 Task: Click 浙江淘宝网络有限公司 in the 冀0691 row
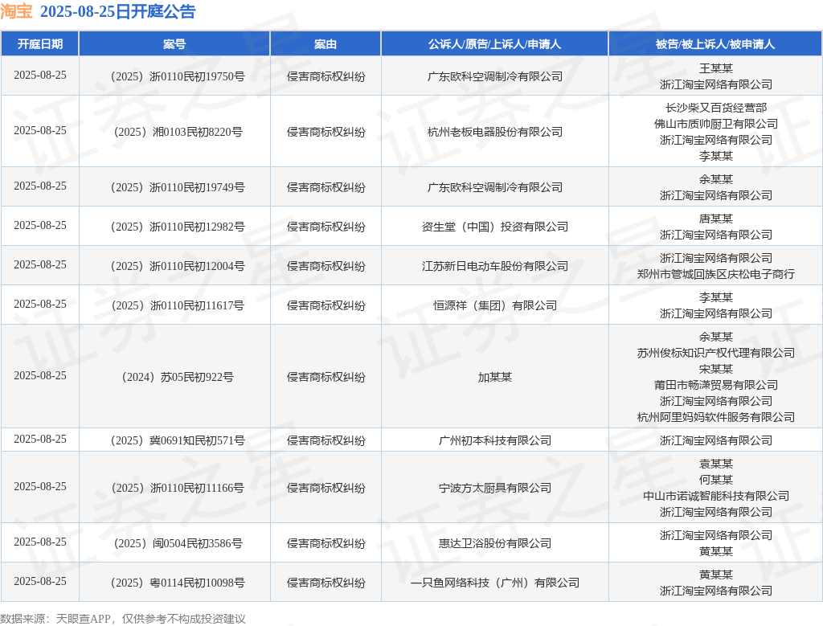(715, 440)
